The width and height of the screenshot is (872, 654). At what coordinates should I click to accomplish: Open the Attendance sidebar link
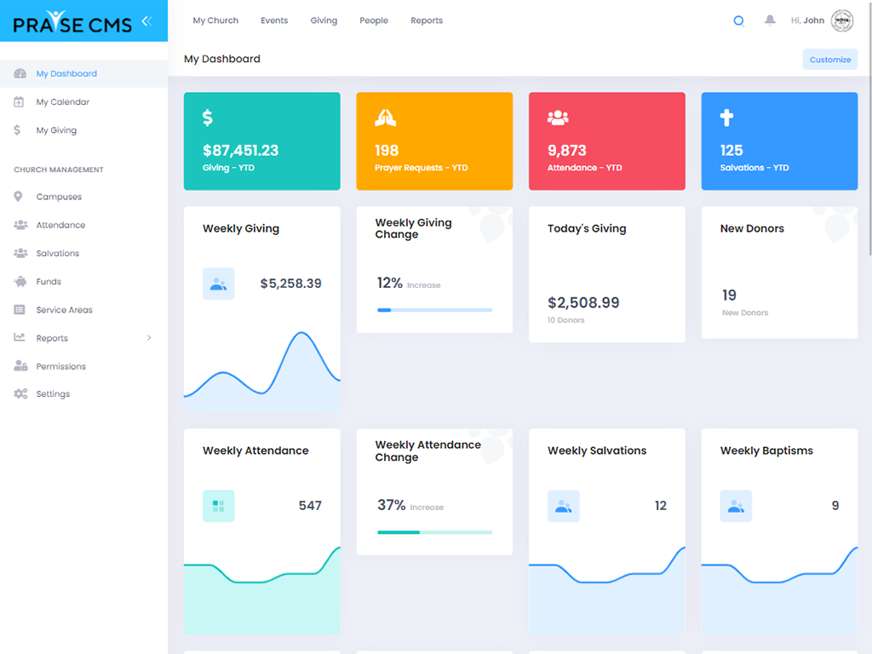point(60,225)
